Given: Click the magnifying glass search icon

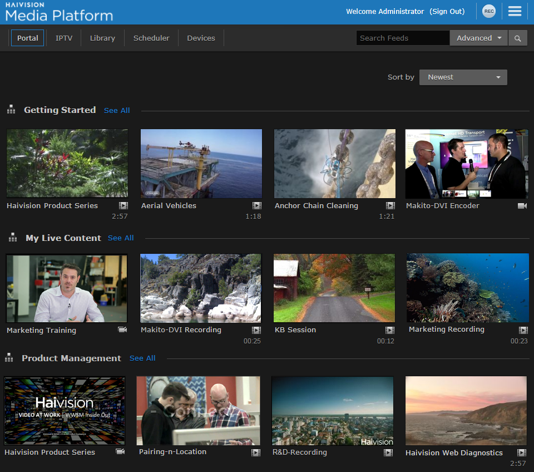Looking at the screenshot, I should (517, 38).
